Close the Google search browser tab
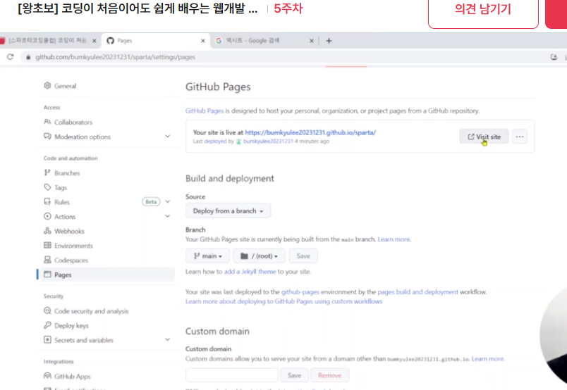Image resolution: width=567 pixels, height=390 pixels. point(311,41)
